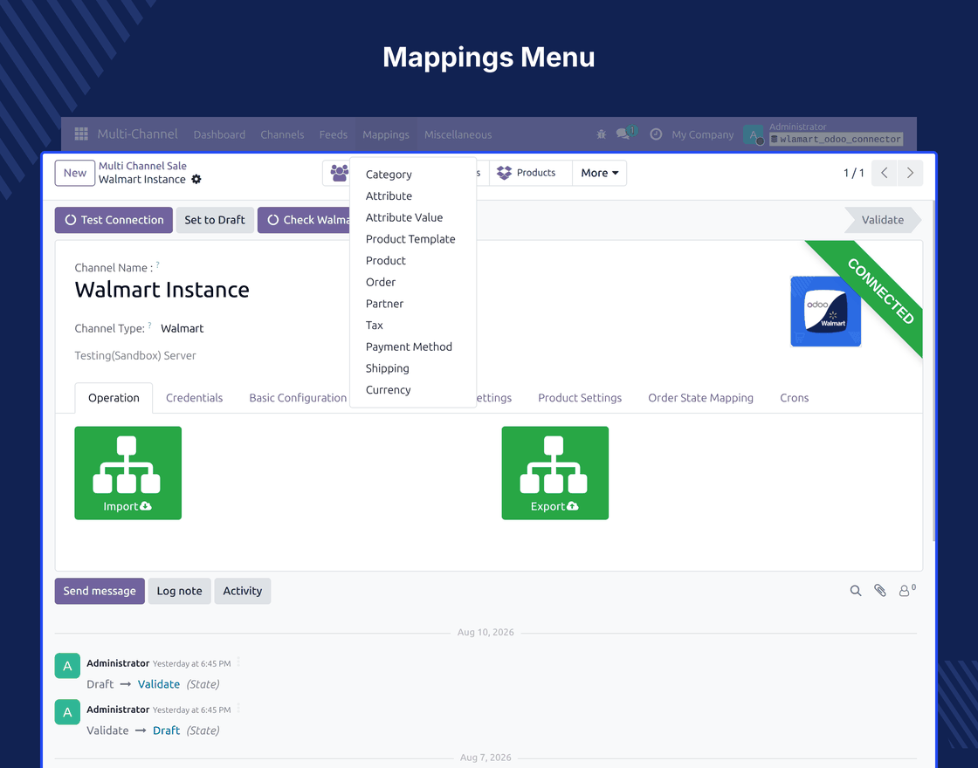Click the Administrator avatar icon

click(x=754, y=134)
